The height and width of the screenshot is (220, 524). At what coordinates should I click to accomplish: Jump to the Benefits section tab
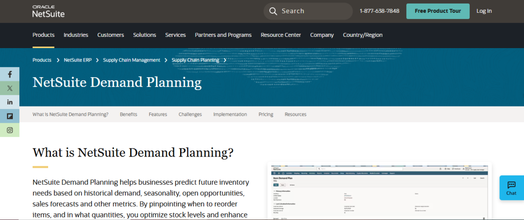(128, 114)
